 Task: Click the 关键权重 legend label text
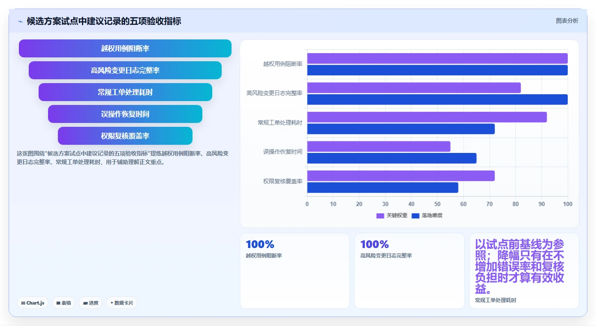(x=397, y=215)
